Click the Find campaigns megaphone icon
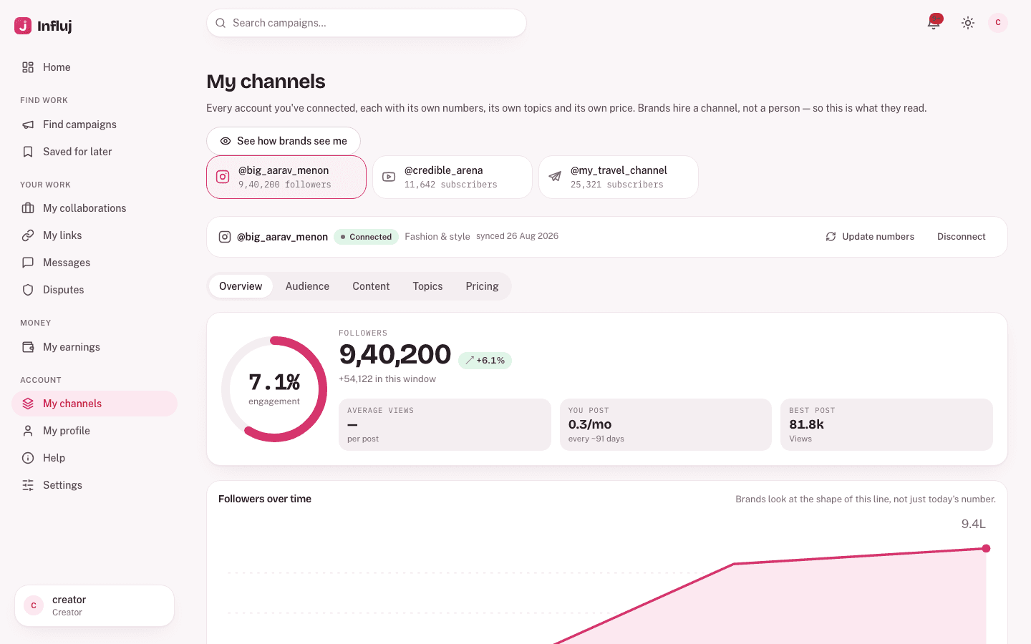This screenshot has width=1031, height=644. [x=28, y=125]
